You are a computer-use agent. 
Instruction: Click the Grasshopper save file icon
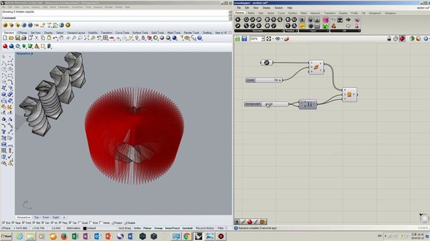pos(244,39)
